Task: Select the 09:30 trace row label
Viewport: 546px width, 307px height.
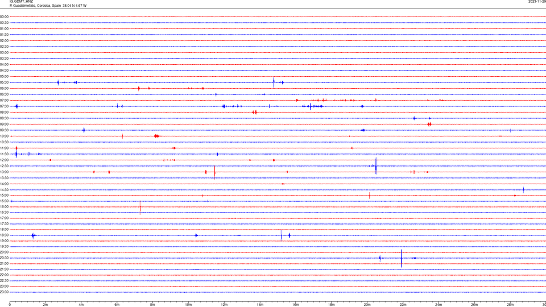Action: (x=4, y=130)
